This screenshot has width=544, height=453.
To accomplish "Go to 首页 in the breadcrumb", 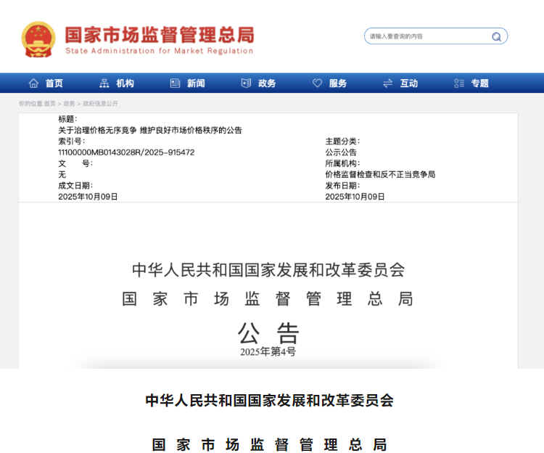I will point(49,104).
